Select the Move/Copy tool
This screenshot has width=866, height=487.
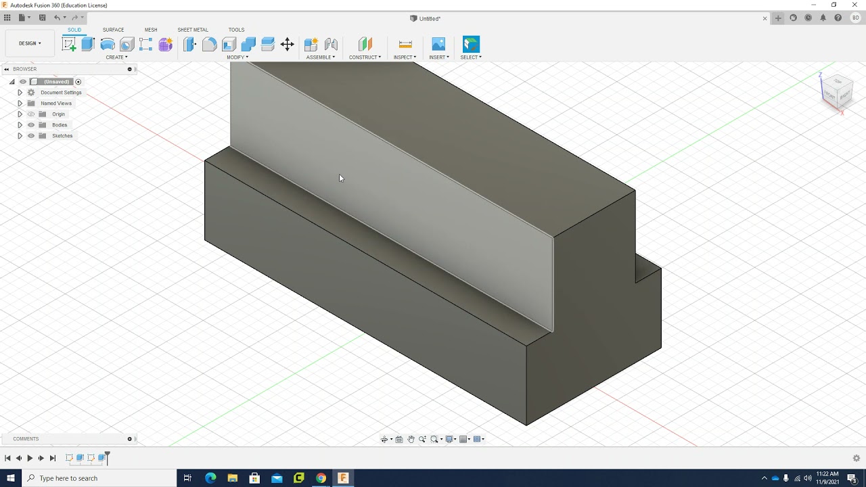288,45
